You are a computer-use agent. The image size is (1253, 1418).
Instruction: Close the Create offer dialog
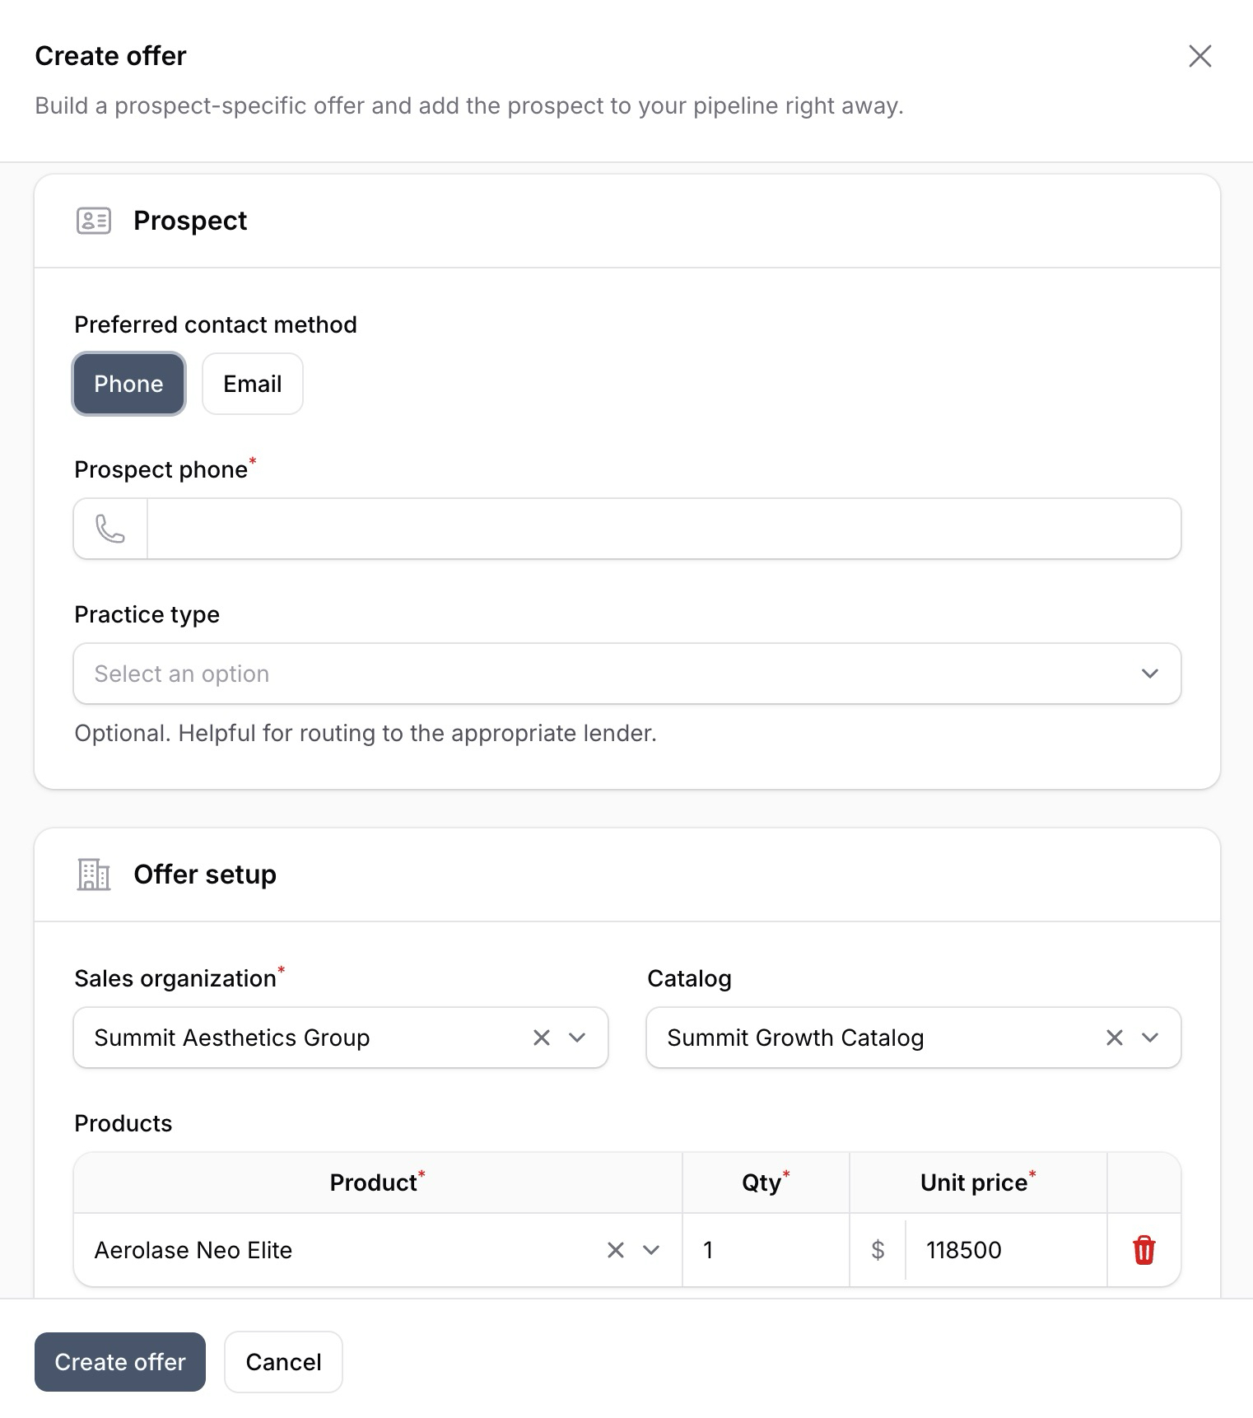[1199, 56]
